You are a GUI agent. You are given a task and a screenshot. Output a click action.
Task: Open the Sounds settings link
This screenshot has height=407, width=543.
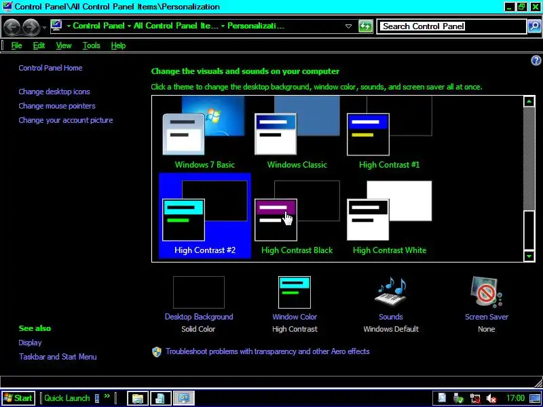(x=391, y=317)
